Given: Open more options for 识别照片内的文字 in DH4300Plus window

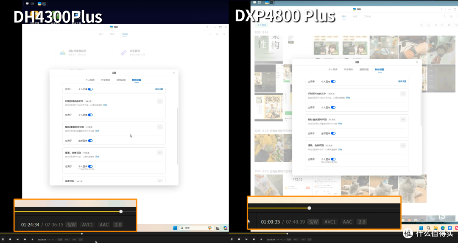Looking at the screenshot, I should (160, 101).
